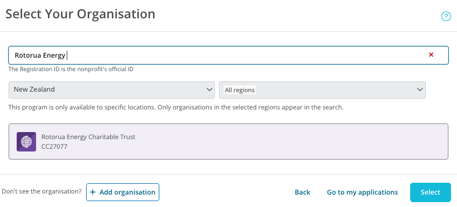The width and height of the screenshot is (457, 207).
Task: Click the Registration ID hint text
Action: pos(71,70)
